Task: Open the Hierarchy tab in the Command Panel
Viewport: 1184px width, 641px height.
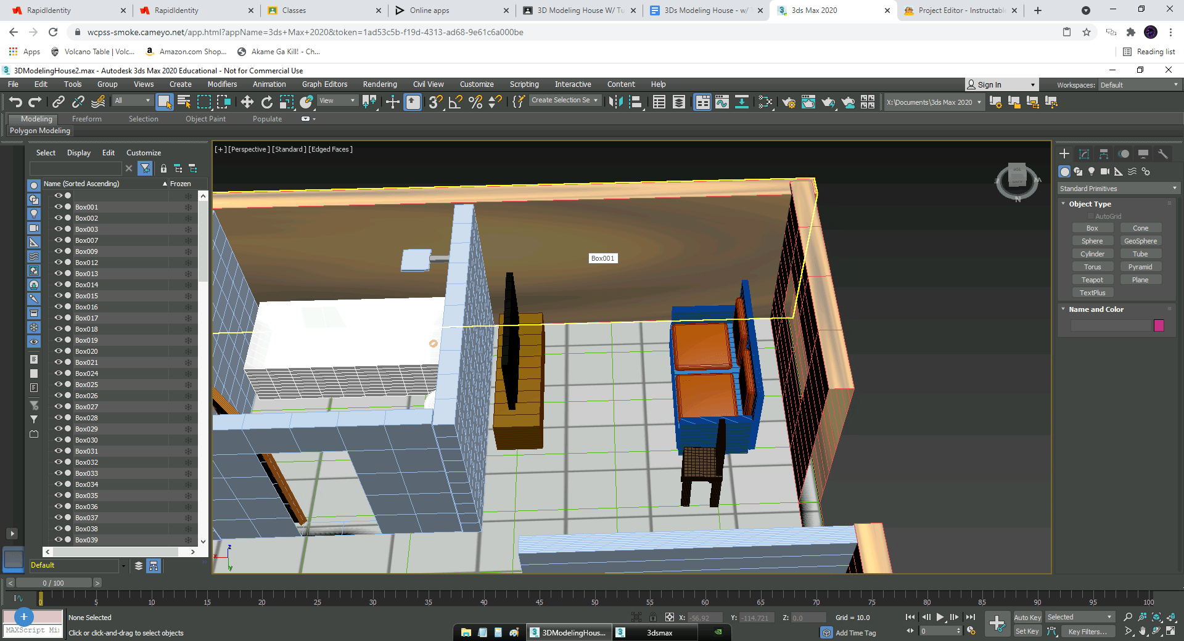Action: (1103, 153)
